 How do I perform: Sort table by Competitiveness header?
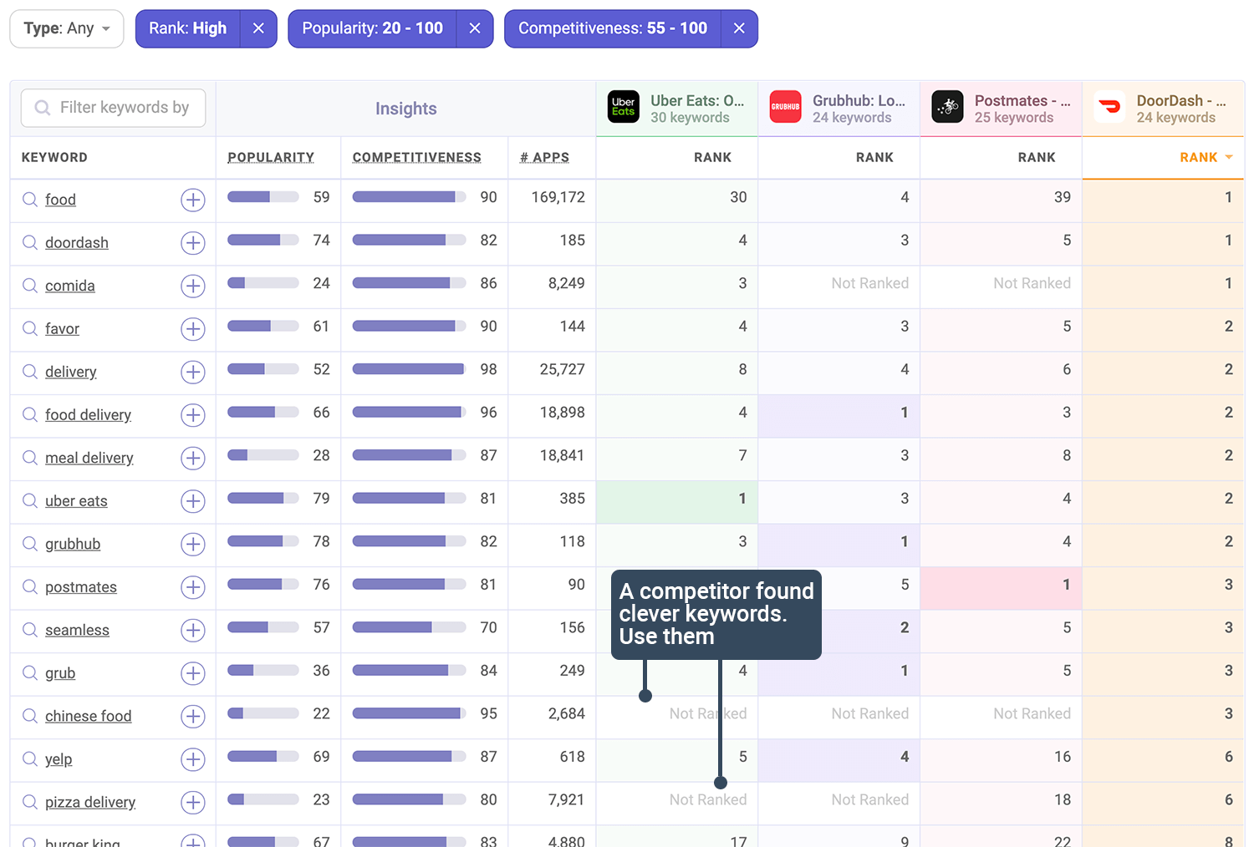pyautogui.click(x=416, y=157)
